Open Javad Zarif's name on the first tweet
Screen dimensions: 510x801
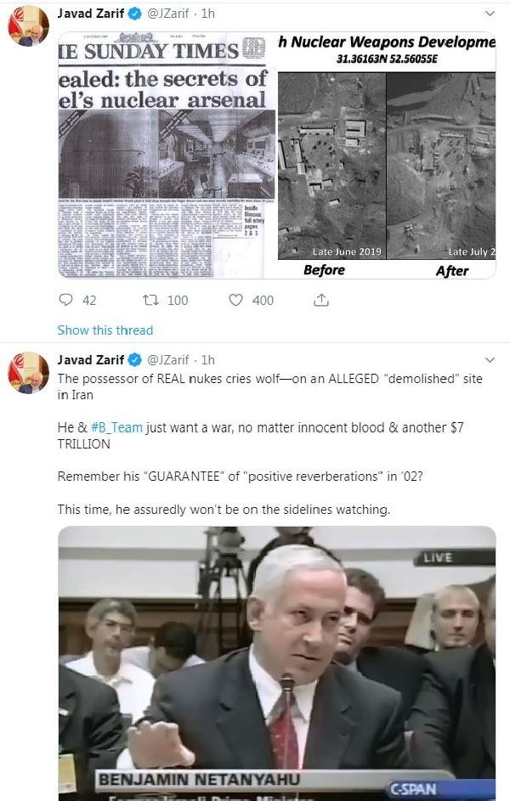pyautogui.click(x=90, y=14)
